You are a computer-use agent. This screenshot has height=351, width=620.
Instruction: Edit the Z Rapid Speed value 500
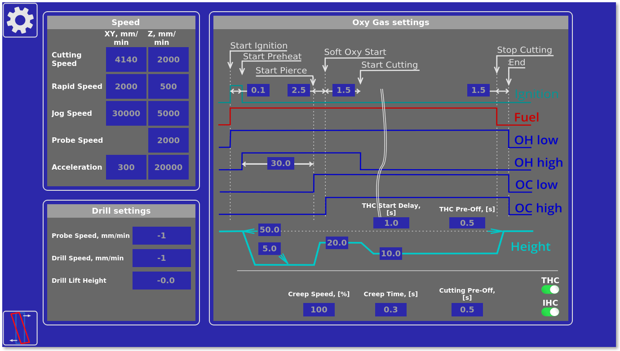click(168, 86)
